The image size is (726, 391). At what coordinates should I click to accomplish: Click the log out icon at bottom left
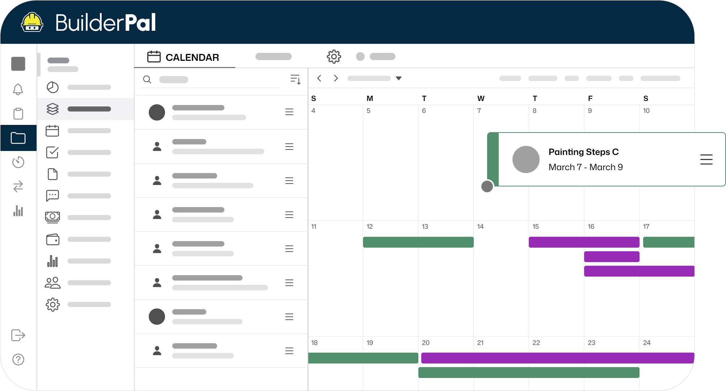tap(18, 335)
